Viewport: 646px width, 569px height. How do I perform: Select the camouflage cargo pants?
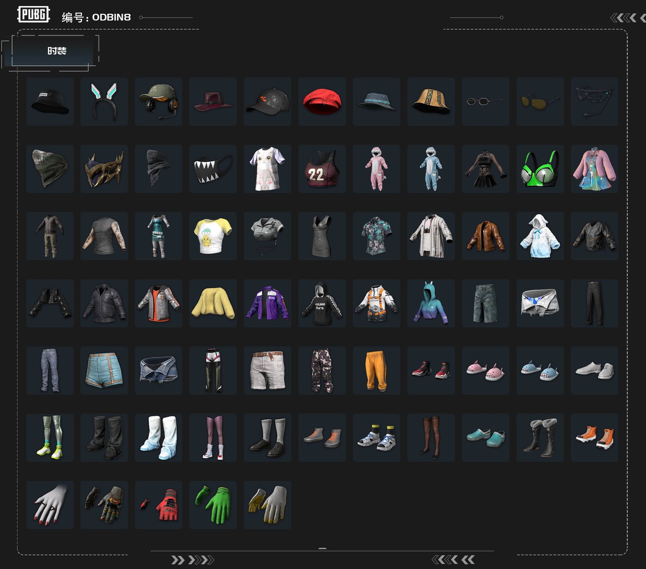click(322, 370)
